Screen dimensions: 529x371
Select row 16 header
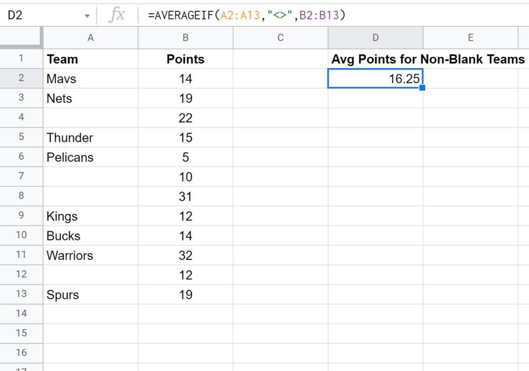[x=21, y=353]
